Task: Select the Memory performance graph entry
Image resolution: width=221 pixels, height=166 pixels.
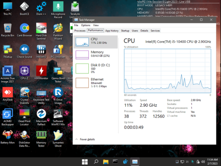Action: (x=95, y=55)
